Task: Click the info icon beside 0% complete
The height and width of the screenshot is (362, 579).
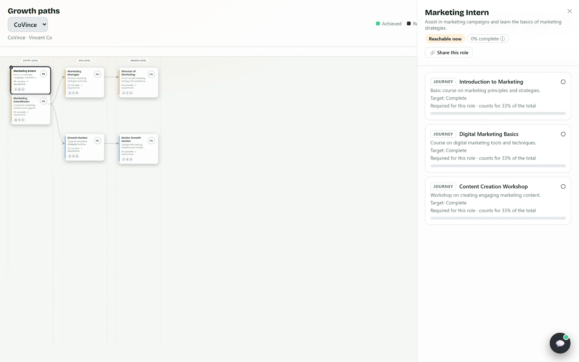Action: (x=502, y=39)
